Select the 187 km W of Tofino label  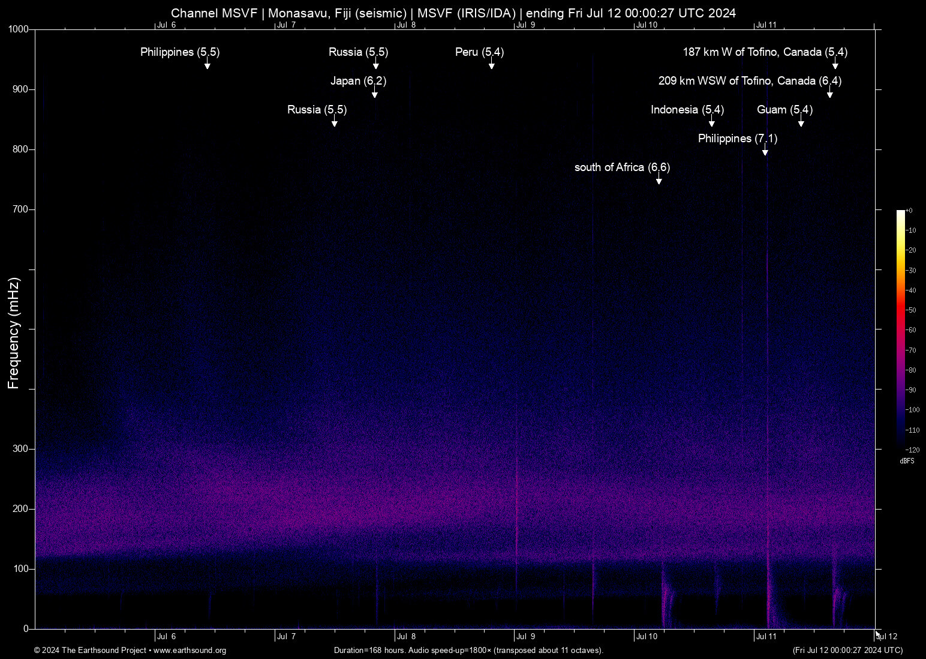(765, 52)
